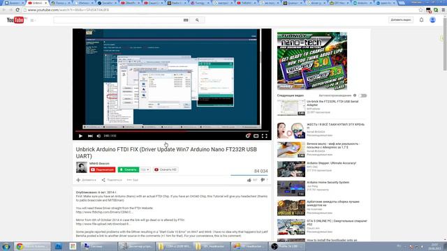The width and height of the screenshot is (447, 251).
Task: Play the video with the play button
Action: pos(80,136)
